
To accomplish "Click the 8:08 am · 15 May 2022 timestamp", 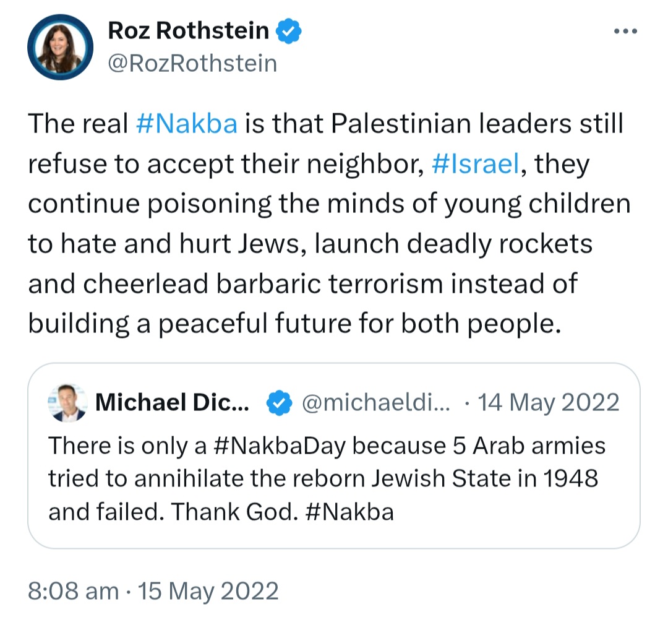I will (153, 592).
